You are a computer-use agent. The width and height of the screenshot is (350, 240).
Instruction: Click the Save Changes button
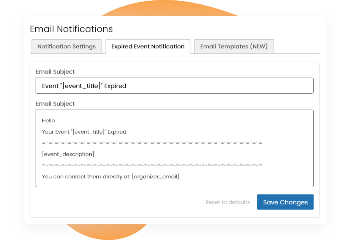tap(285, 202)
